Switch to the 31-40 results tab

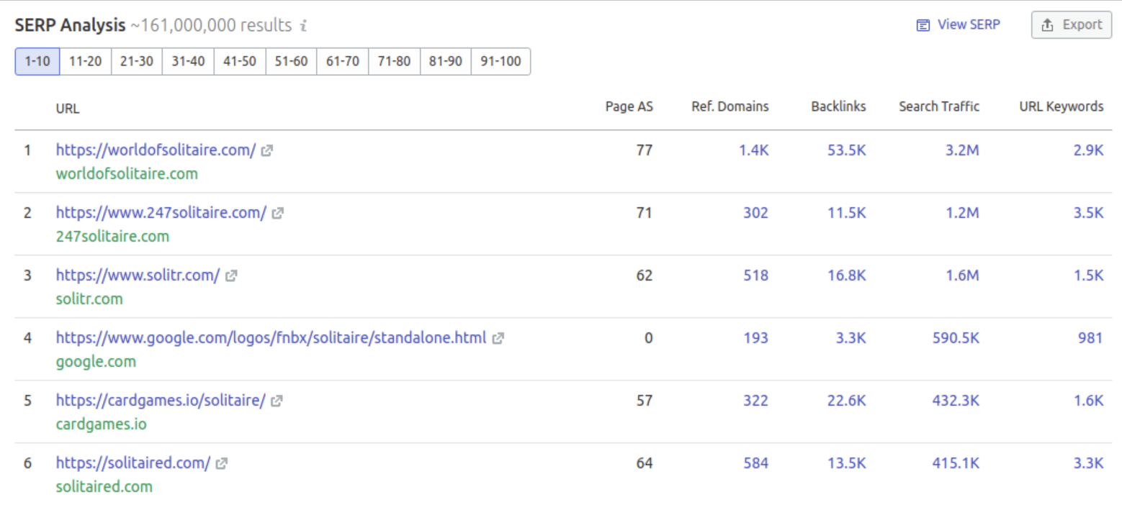click(188, 62)
